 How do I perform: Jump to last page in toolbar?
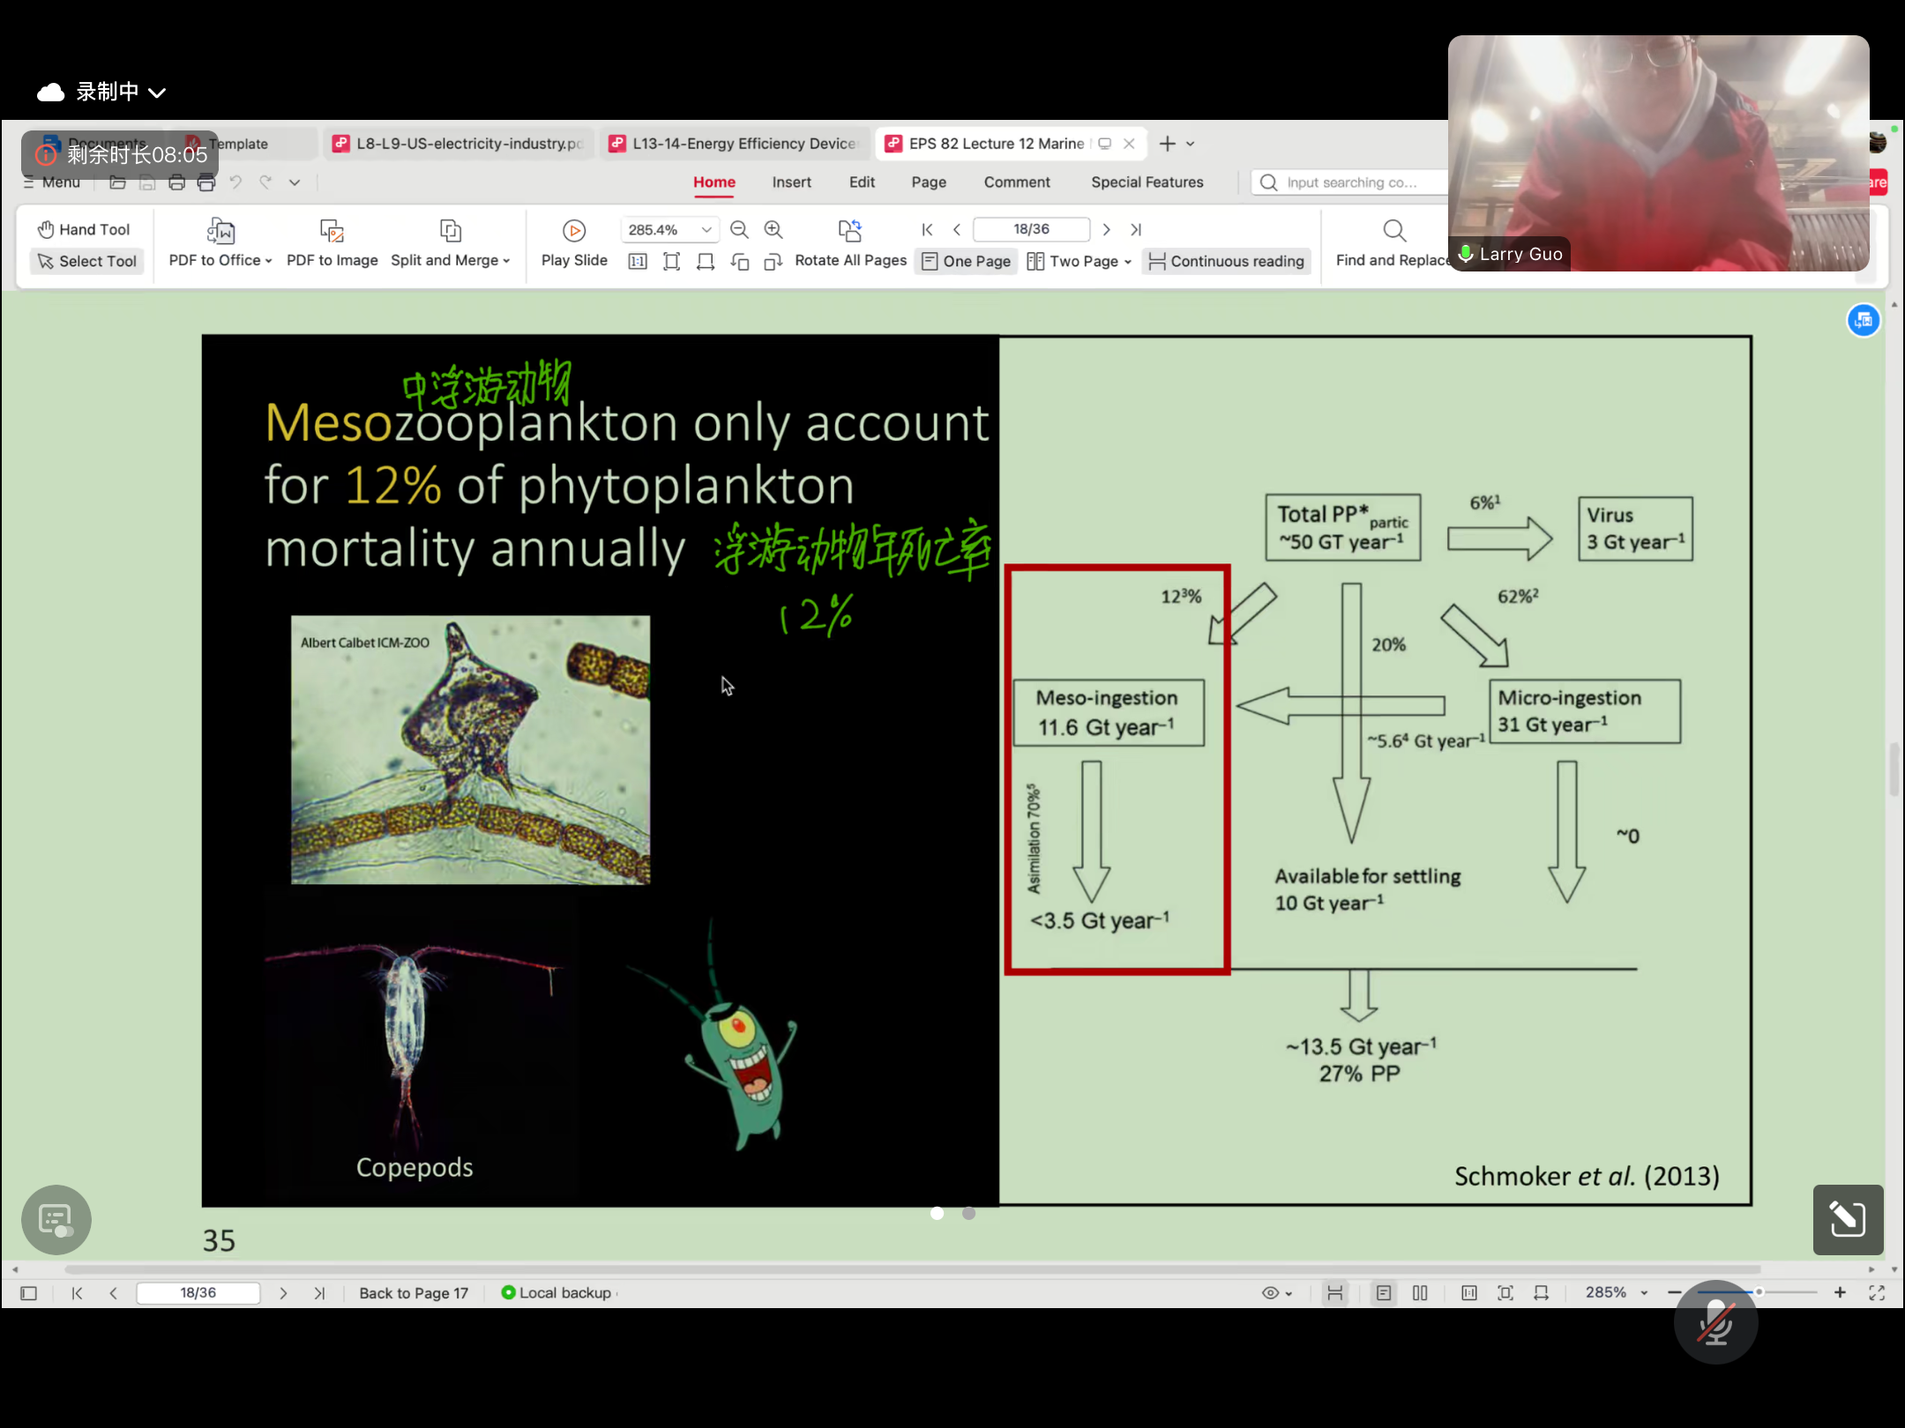click(x=1136, y=229)
